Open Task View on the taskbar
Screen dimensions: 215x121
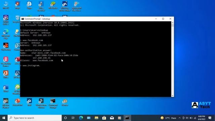coord(73,118)
